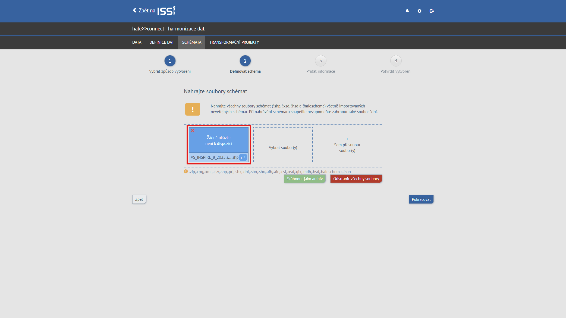Remove uploaded file with red X
This screenshot has width=566, height=318.
pyautogui.click(x=193, y=131)
